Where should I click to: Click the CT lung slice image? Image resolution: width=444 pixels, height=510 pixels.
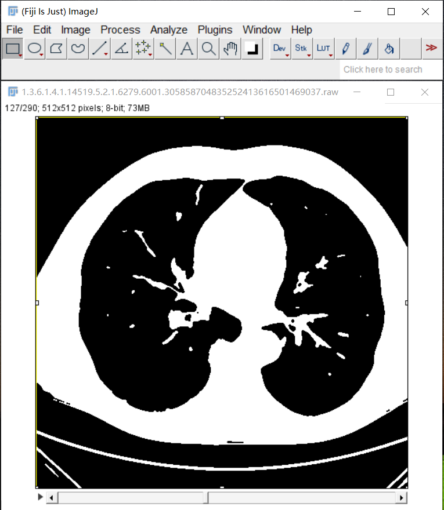(222, 303)
